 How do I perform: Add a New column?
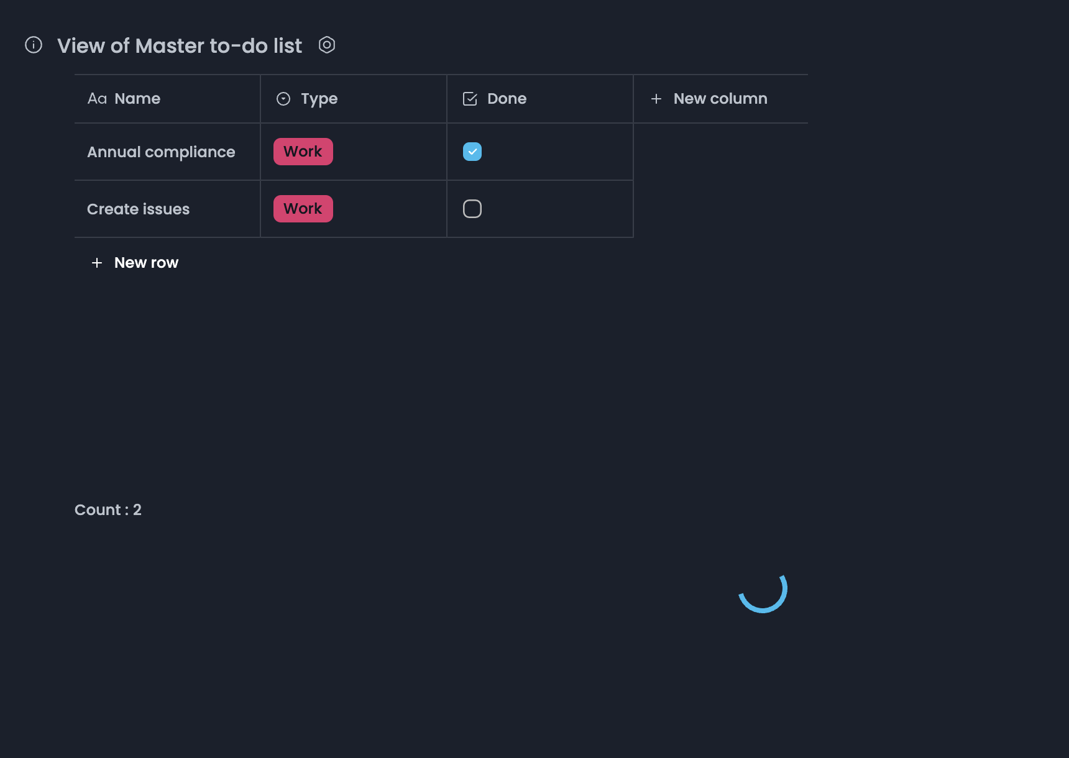pyautogui.click(x=721, y=99)
